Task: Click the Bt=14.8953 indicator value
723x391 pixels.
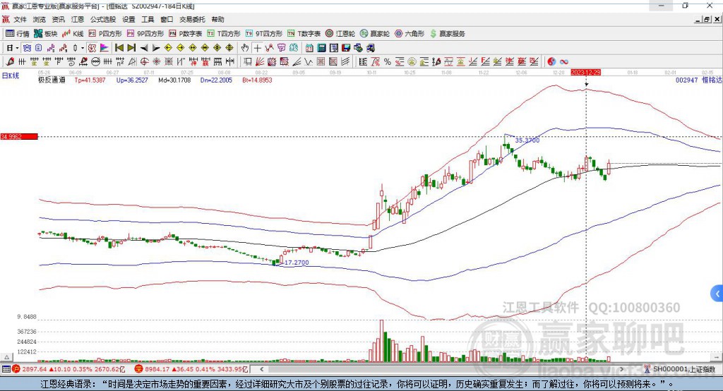Action: point(257,80)
